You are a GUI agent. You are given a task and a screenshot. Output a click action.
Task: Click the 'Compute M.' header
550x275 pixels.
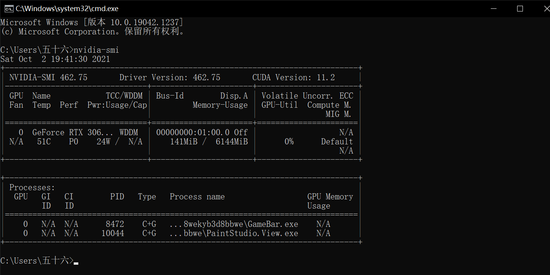329,105
